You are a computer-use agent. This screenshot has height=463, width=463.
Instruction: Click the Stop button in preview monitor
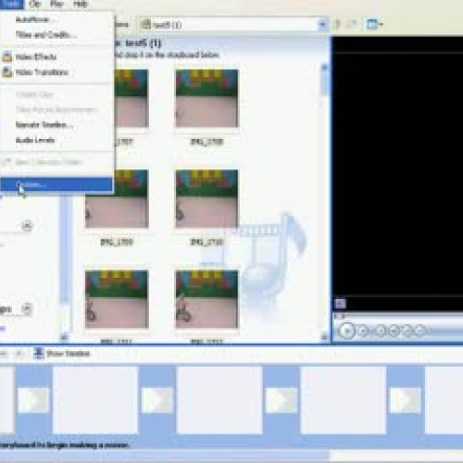point(364,331)
